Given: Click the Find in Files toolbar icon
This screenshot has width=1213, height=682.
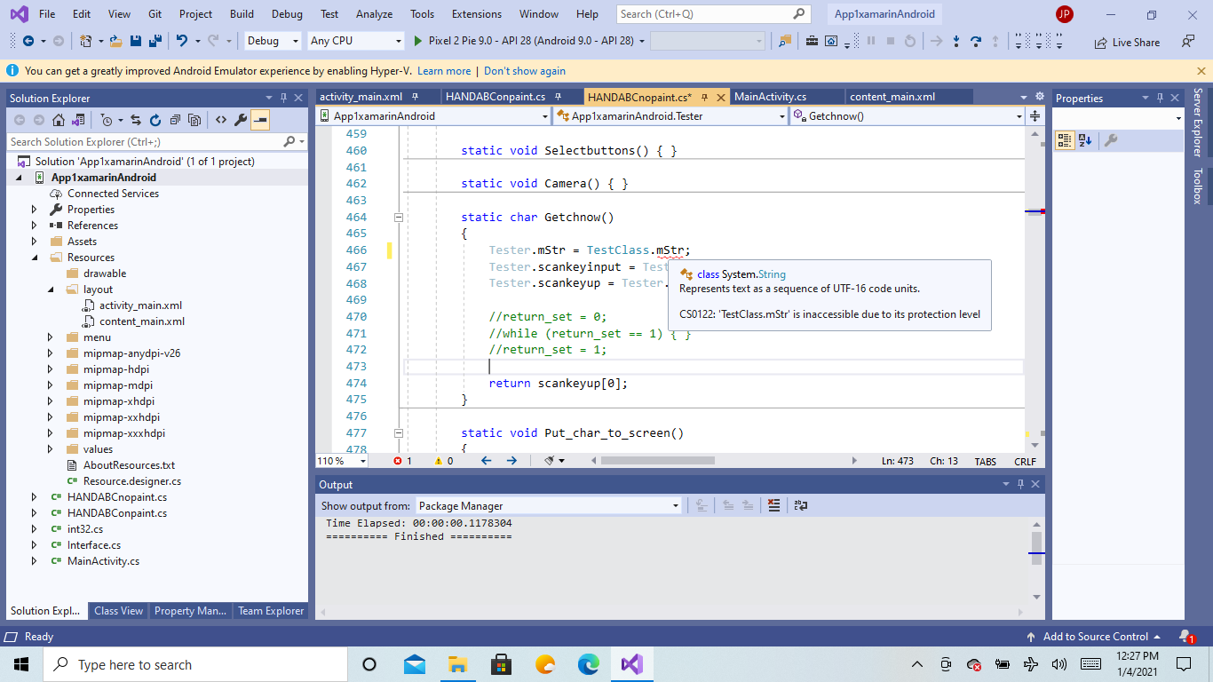Looking at the screenshot, I should coord(785,41).
